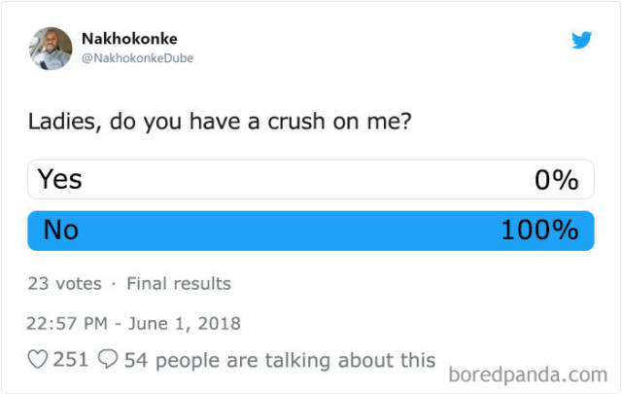The width and height of the screenshot is (622, 394).
Task: Click the empty white Yes result bar
Action: 292,180
